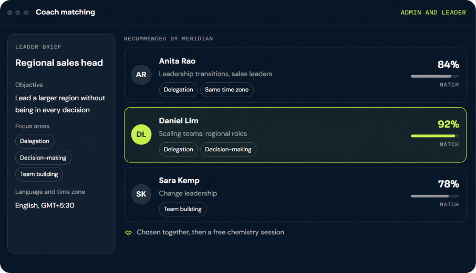This screenshot has height=273, width=476.
Task: Click the 78% match score
Action: pos(448,184)
